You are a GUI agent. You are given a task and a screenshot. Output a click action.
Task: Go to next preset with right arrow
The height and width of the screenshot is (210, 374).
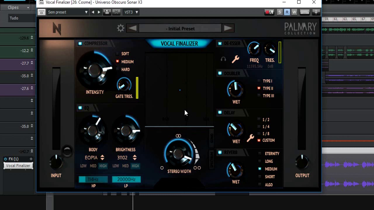(228, 28)
